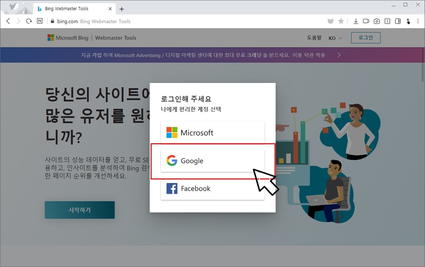Click the padlock site security icon

coord(52,21)
